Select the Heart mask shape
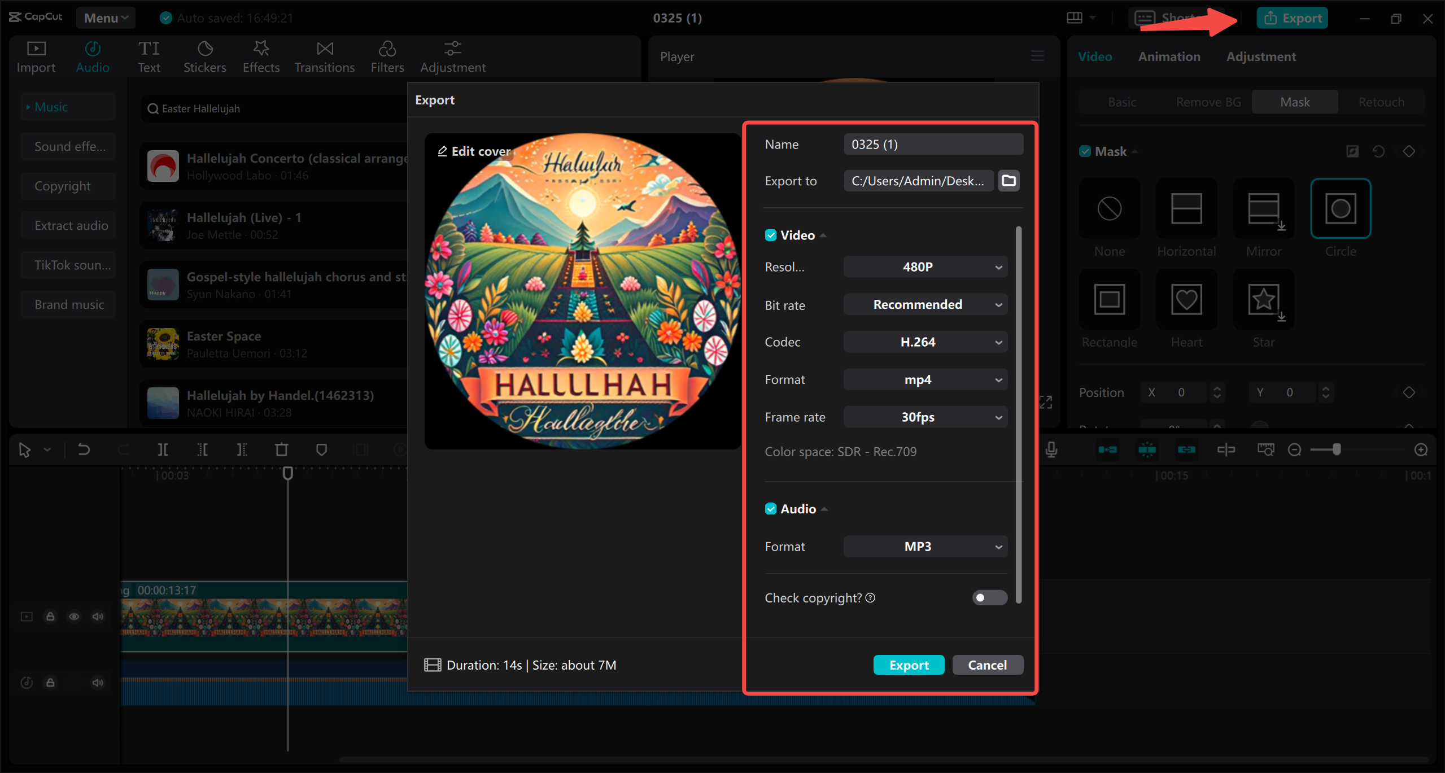 pos(1186,299)
